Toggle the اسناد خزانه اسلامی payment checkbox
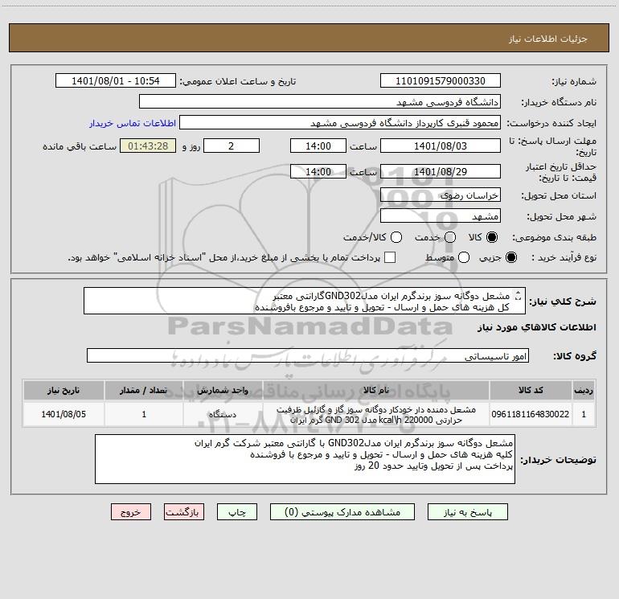The width and height of the screenshot is (619, 599). click(x=390, y=257)
